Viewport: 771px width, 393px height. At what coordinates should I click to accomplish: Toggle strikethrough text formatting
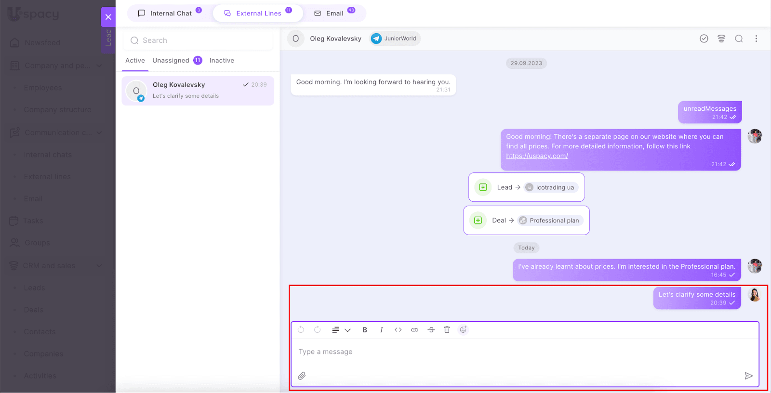[x=431, y=330]
